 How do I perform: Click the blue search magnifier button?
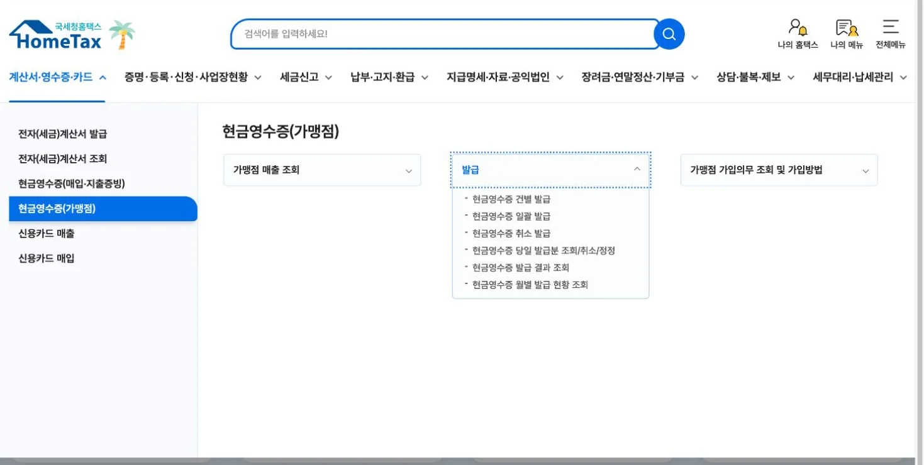point(669,34)
